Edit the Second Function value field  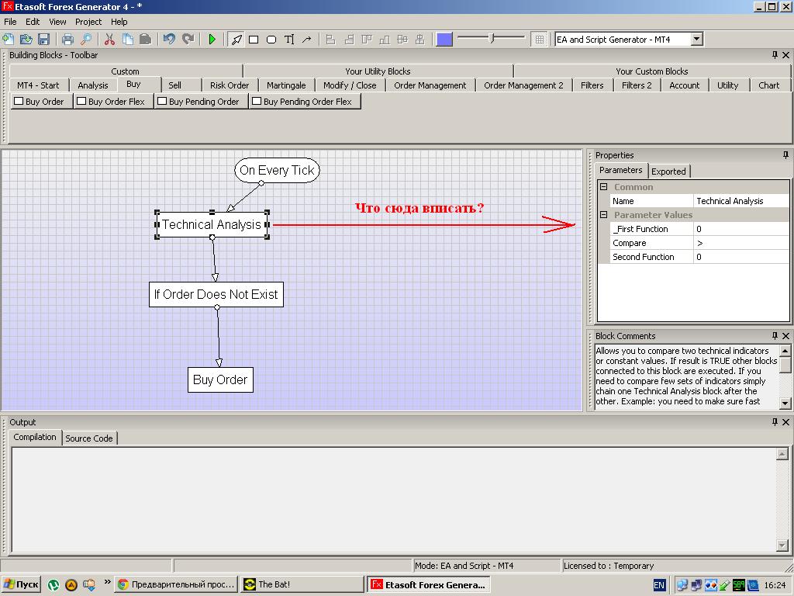(x=740, y=257)
